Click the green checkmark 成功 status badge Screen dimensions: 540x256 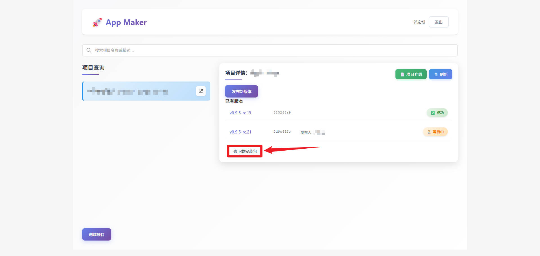pyautogui.click(x=437, y=113)
